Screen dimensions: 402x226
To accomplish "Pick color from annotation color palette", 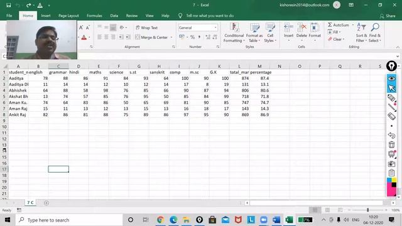I will point(391,187).
